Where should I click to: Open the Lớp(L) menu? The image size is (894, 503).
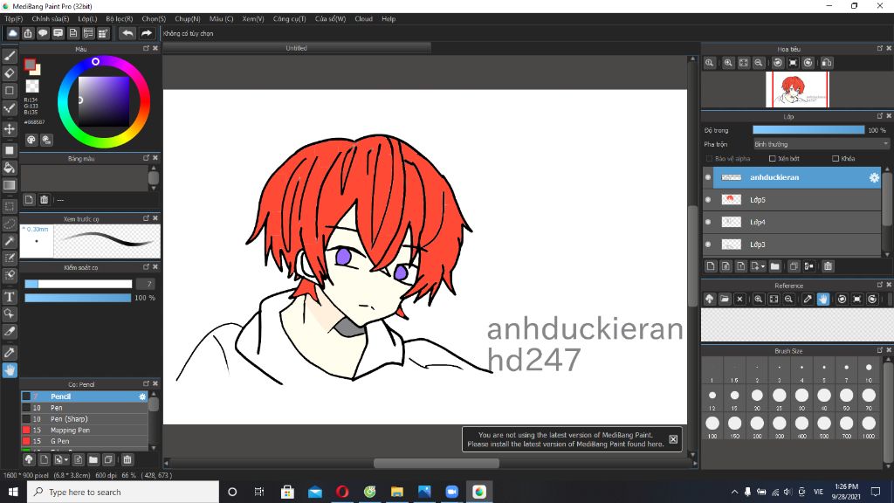tap(87, 19)
